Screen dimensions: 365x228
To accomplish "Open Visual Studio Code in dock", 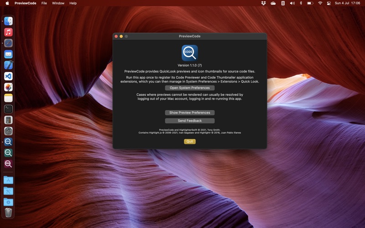I will 8,76.
